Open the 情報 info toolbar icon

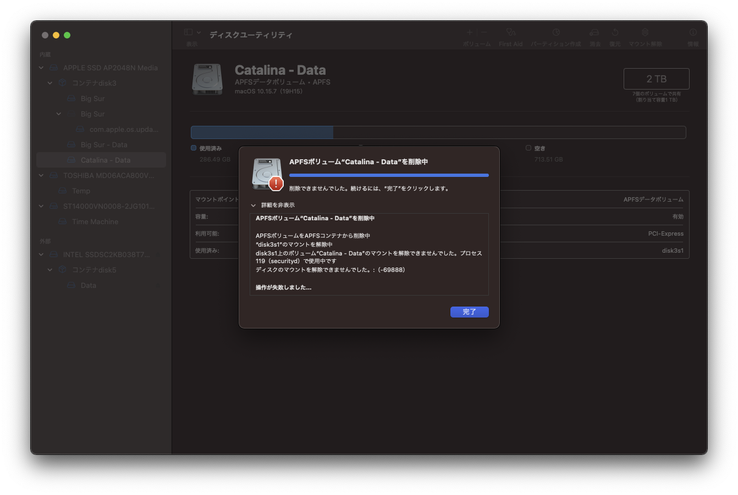[693, 33]
